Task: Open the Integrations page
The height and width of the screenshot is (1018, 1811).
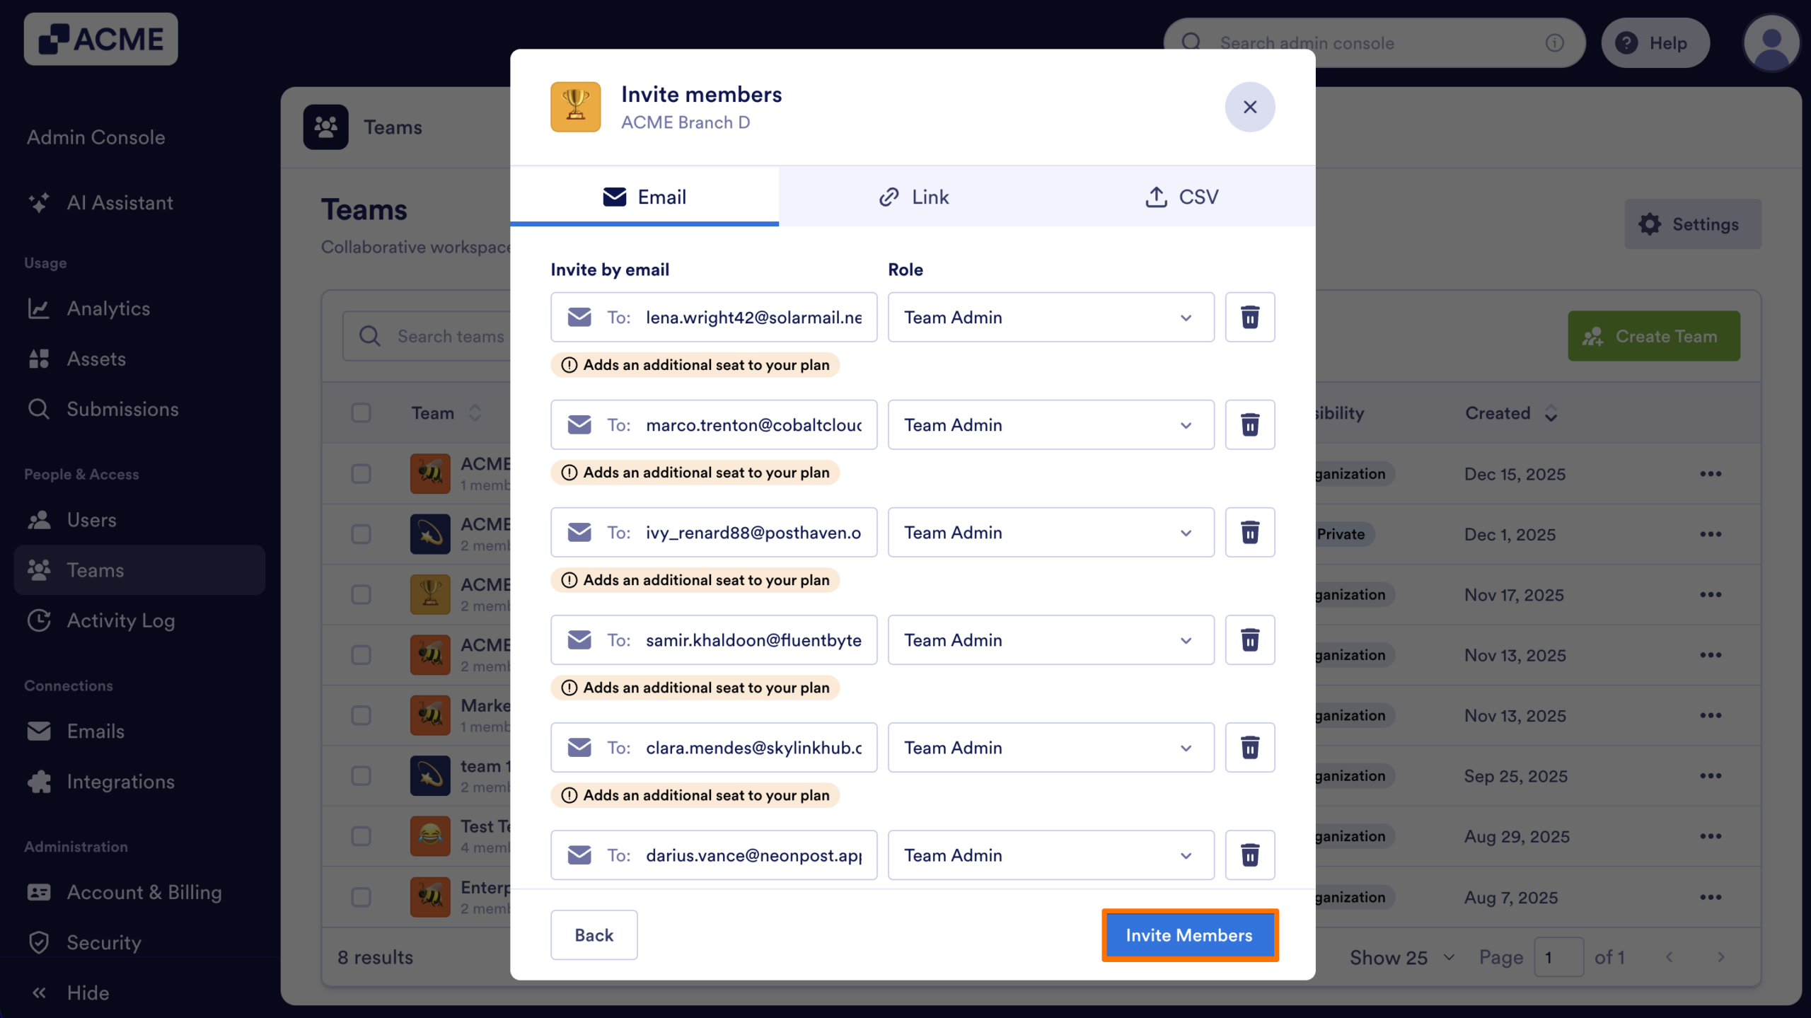Action: pyautogui.click(x=120, y=782)
